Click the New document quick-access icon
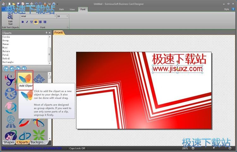The height and width of the screenshot is (152, 237). (x=9, y=4)
